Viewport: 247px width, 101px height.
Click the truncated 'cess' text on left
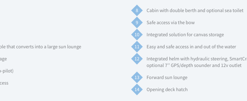tap(4, 83)
